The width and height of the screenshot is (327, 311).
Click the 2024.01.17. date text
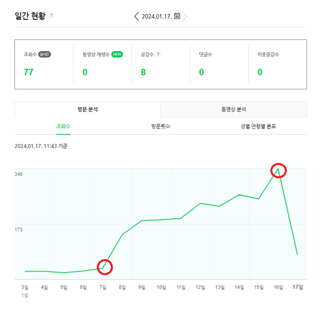click(x=157, y=16)
